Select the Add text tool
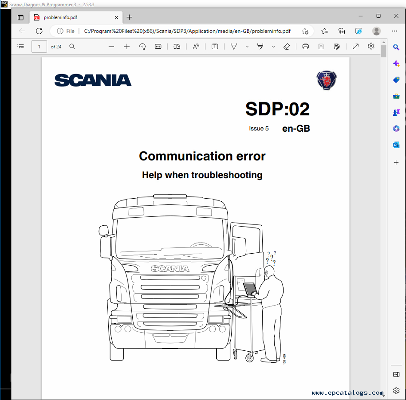406x400 pixels. click(215, 47)
